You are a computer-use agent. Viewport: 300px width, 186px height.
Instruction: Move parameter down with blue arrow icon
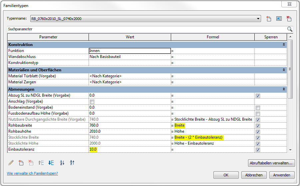[x=51, y=163]
